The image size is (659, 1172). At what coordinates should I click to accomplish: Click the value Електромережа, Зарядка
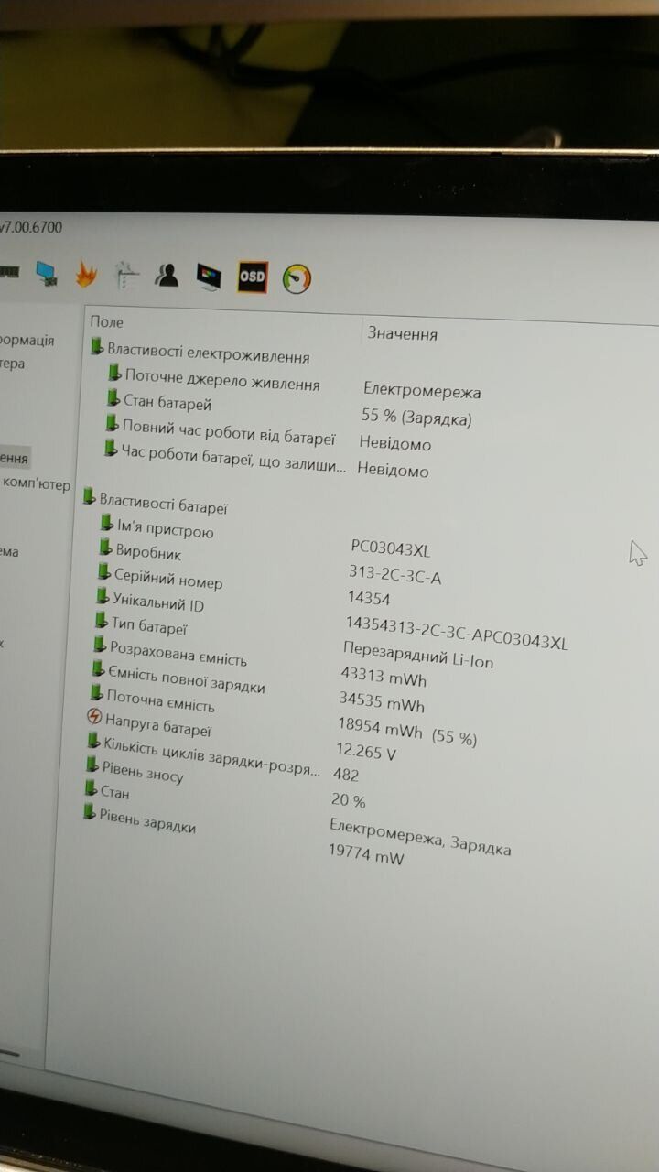[x=420, y=836]
